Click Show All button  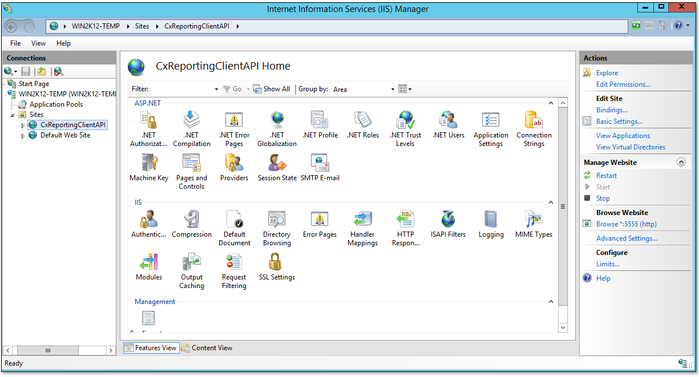point(272,89)
